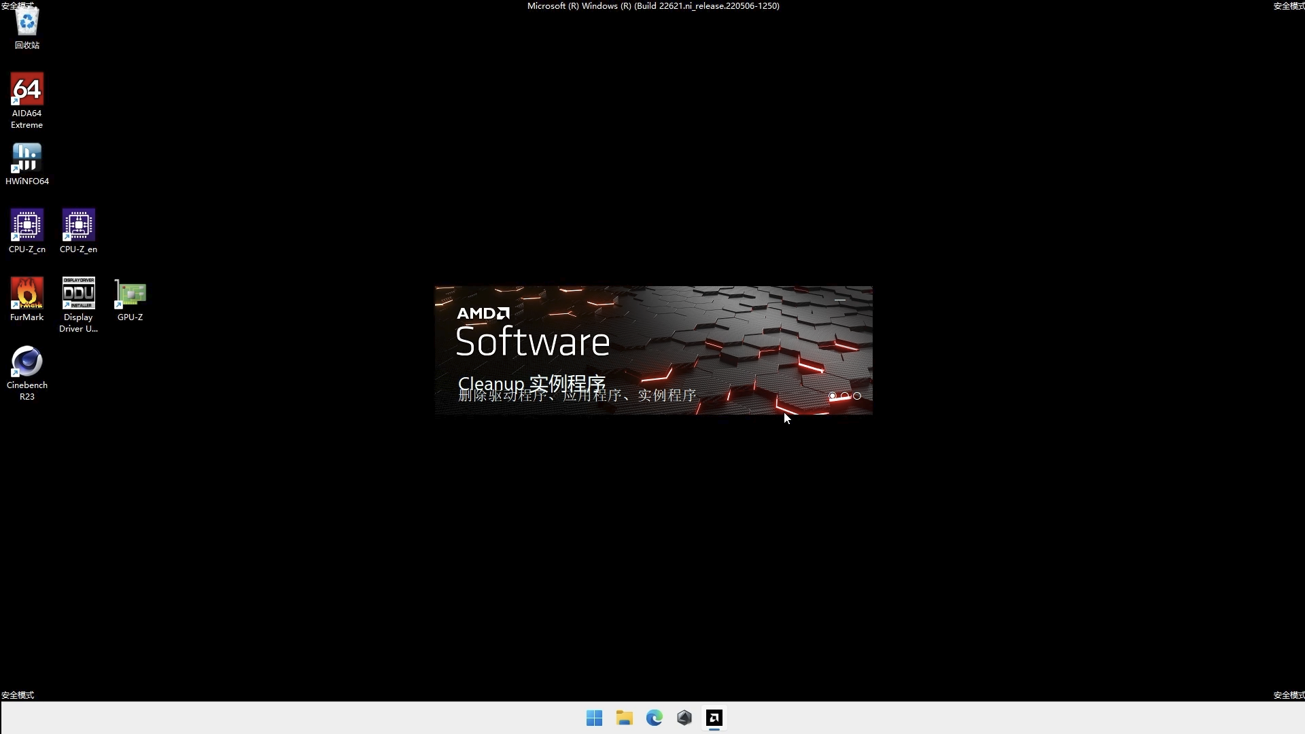Click the dark hexagonal app icon on taskbar
The height and width of the screenshot is (734, 1305).
tap(684, 717)
